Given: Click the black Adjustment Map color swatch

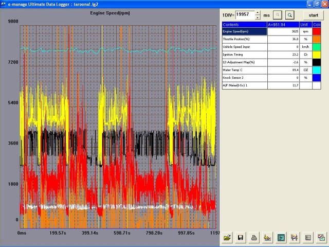Looking at the screenshot, I should click(x=317, y=62).
